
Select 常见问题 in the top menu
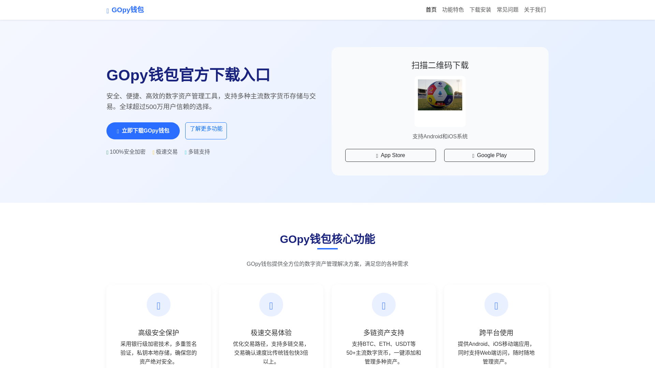tap(508, 10)
